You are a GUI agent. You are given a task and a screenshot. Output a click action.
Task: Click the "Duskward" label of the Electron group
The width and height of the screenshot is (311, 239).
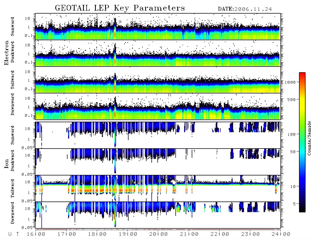coord(13,52)
